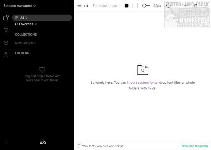Click the font size slider handle

click(144, 6)
